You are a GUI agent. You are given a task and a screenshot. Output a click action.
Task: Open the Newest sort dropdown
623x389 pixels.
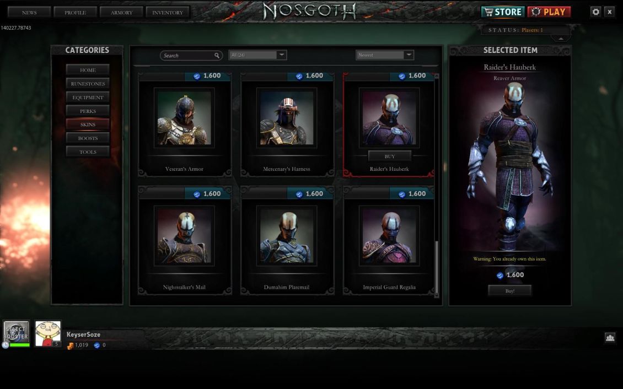point(385,55)
